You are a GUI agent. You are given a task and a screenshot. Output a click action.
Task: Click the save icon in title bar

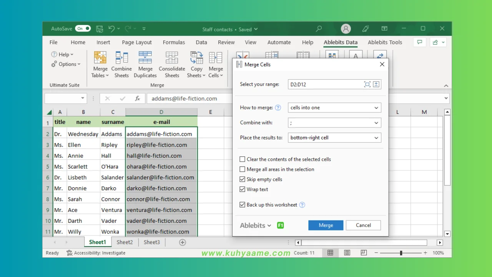click(x=100, y=29)
